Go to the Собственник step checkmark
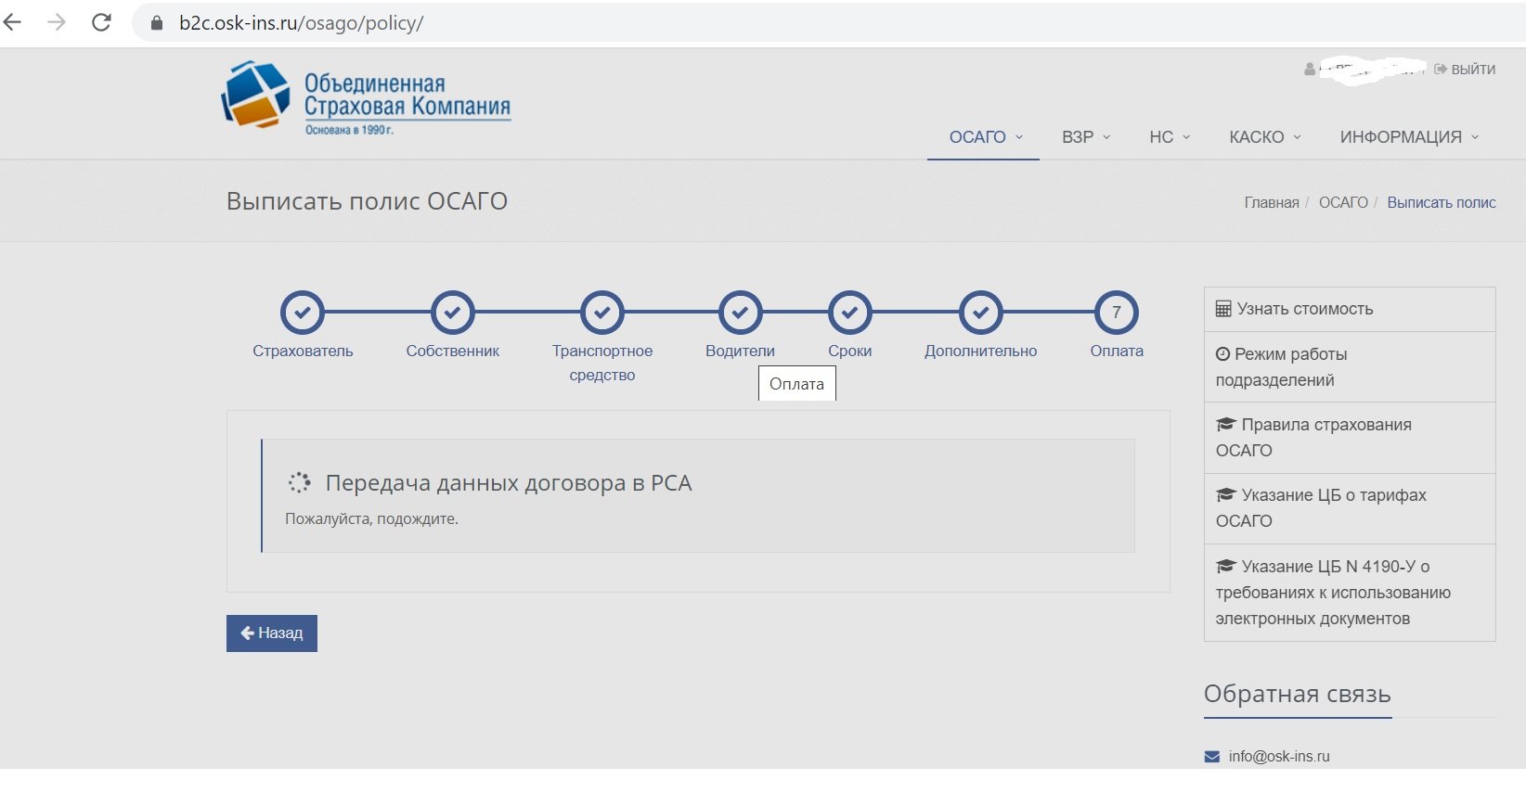1526x793 pixels. pos(453,313)
